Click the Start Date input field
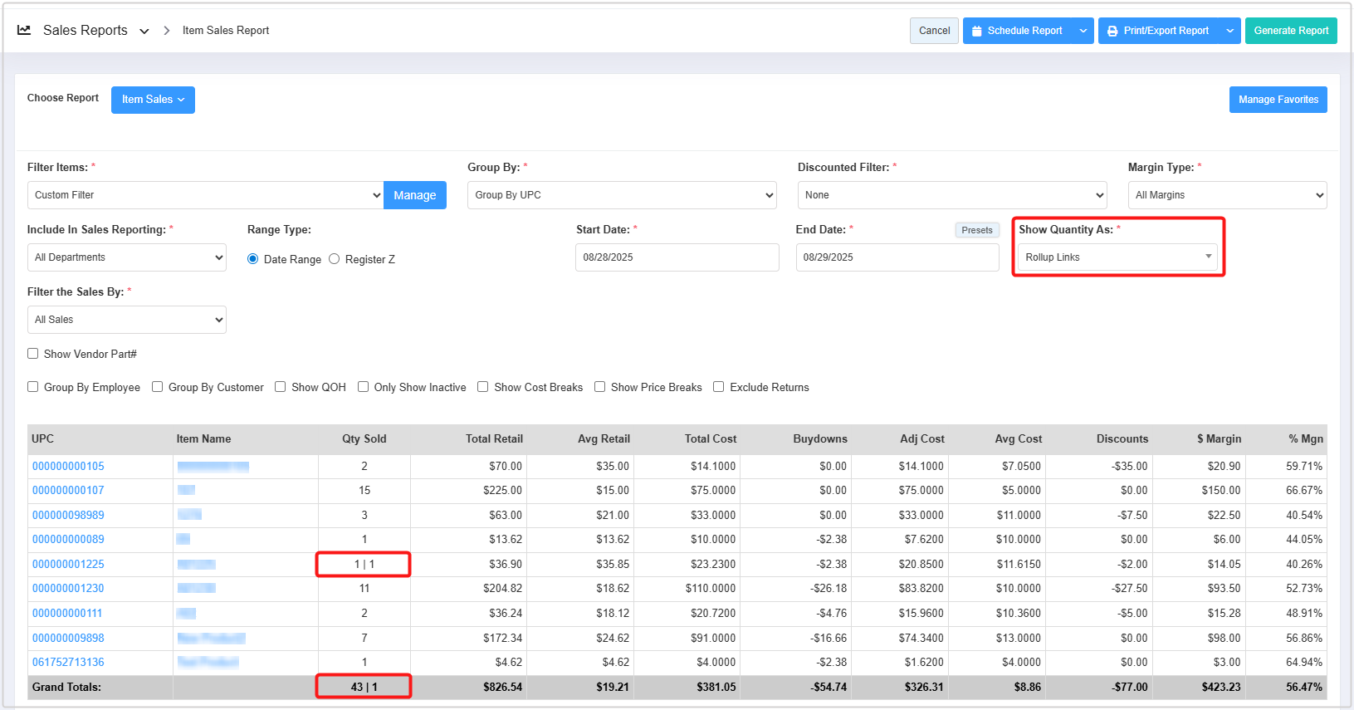 (677, 257)
